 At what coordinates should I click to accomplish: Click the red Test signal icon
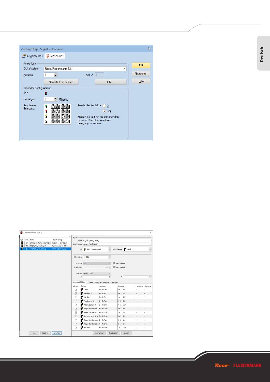(x=46, y=93)
